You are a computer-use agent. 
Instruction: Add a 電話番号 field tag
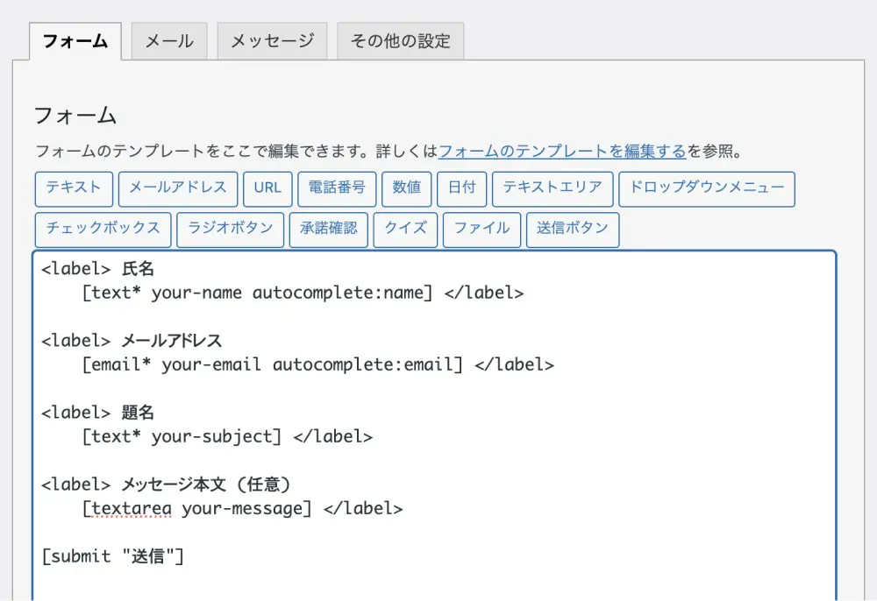point(337,188)
